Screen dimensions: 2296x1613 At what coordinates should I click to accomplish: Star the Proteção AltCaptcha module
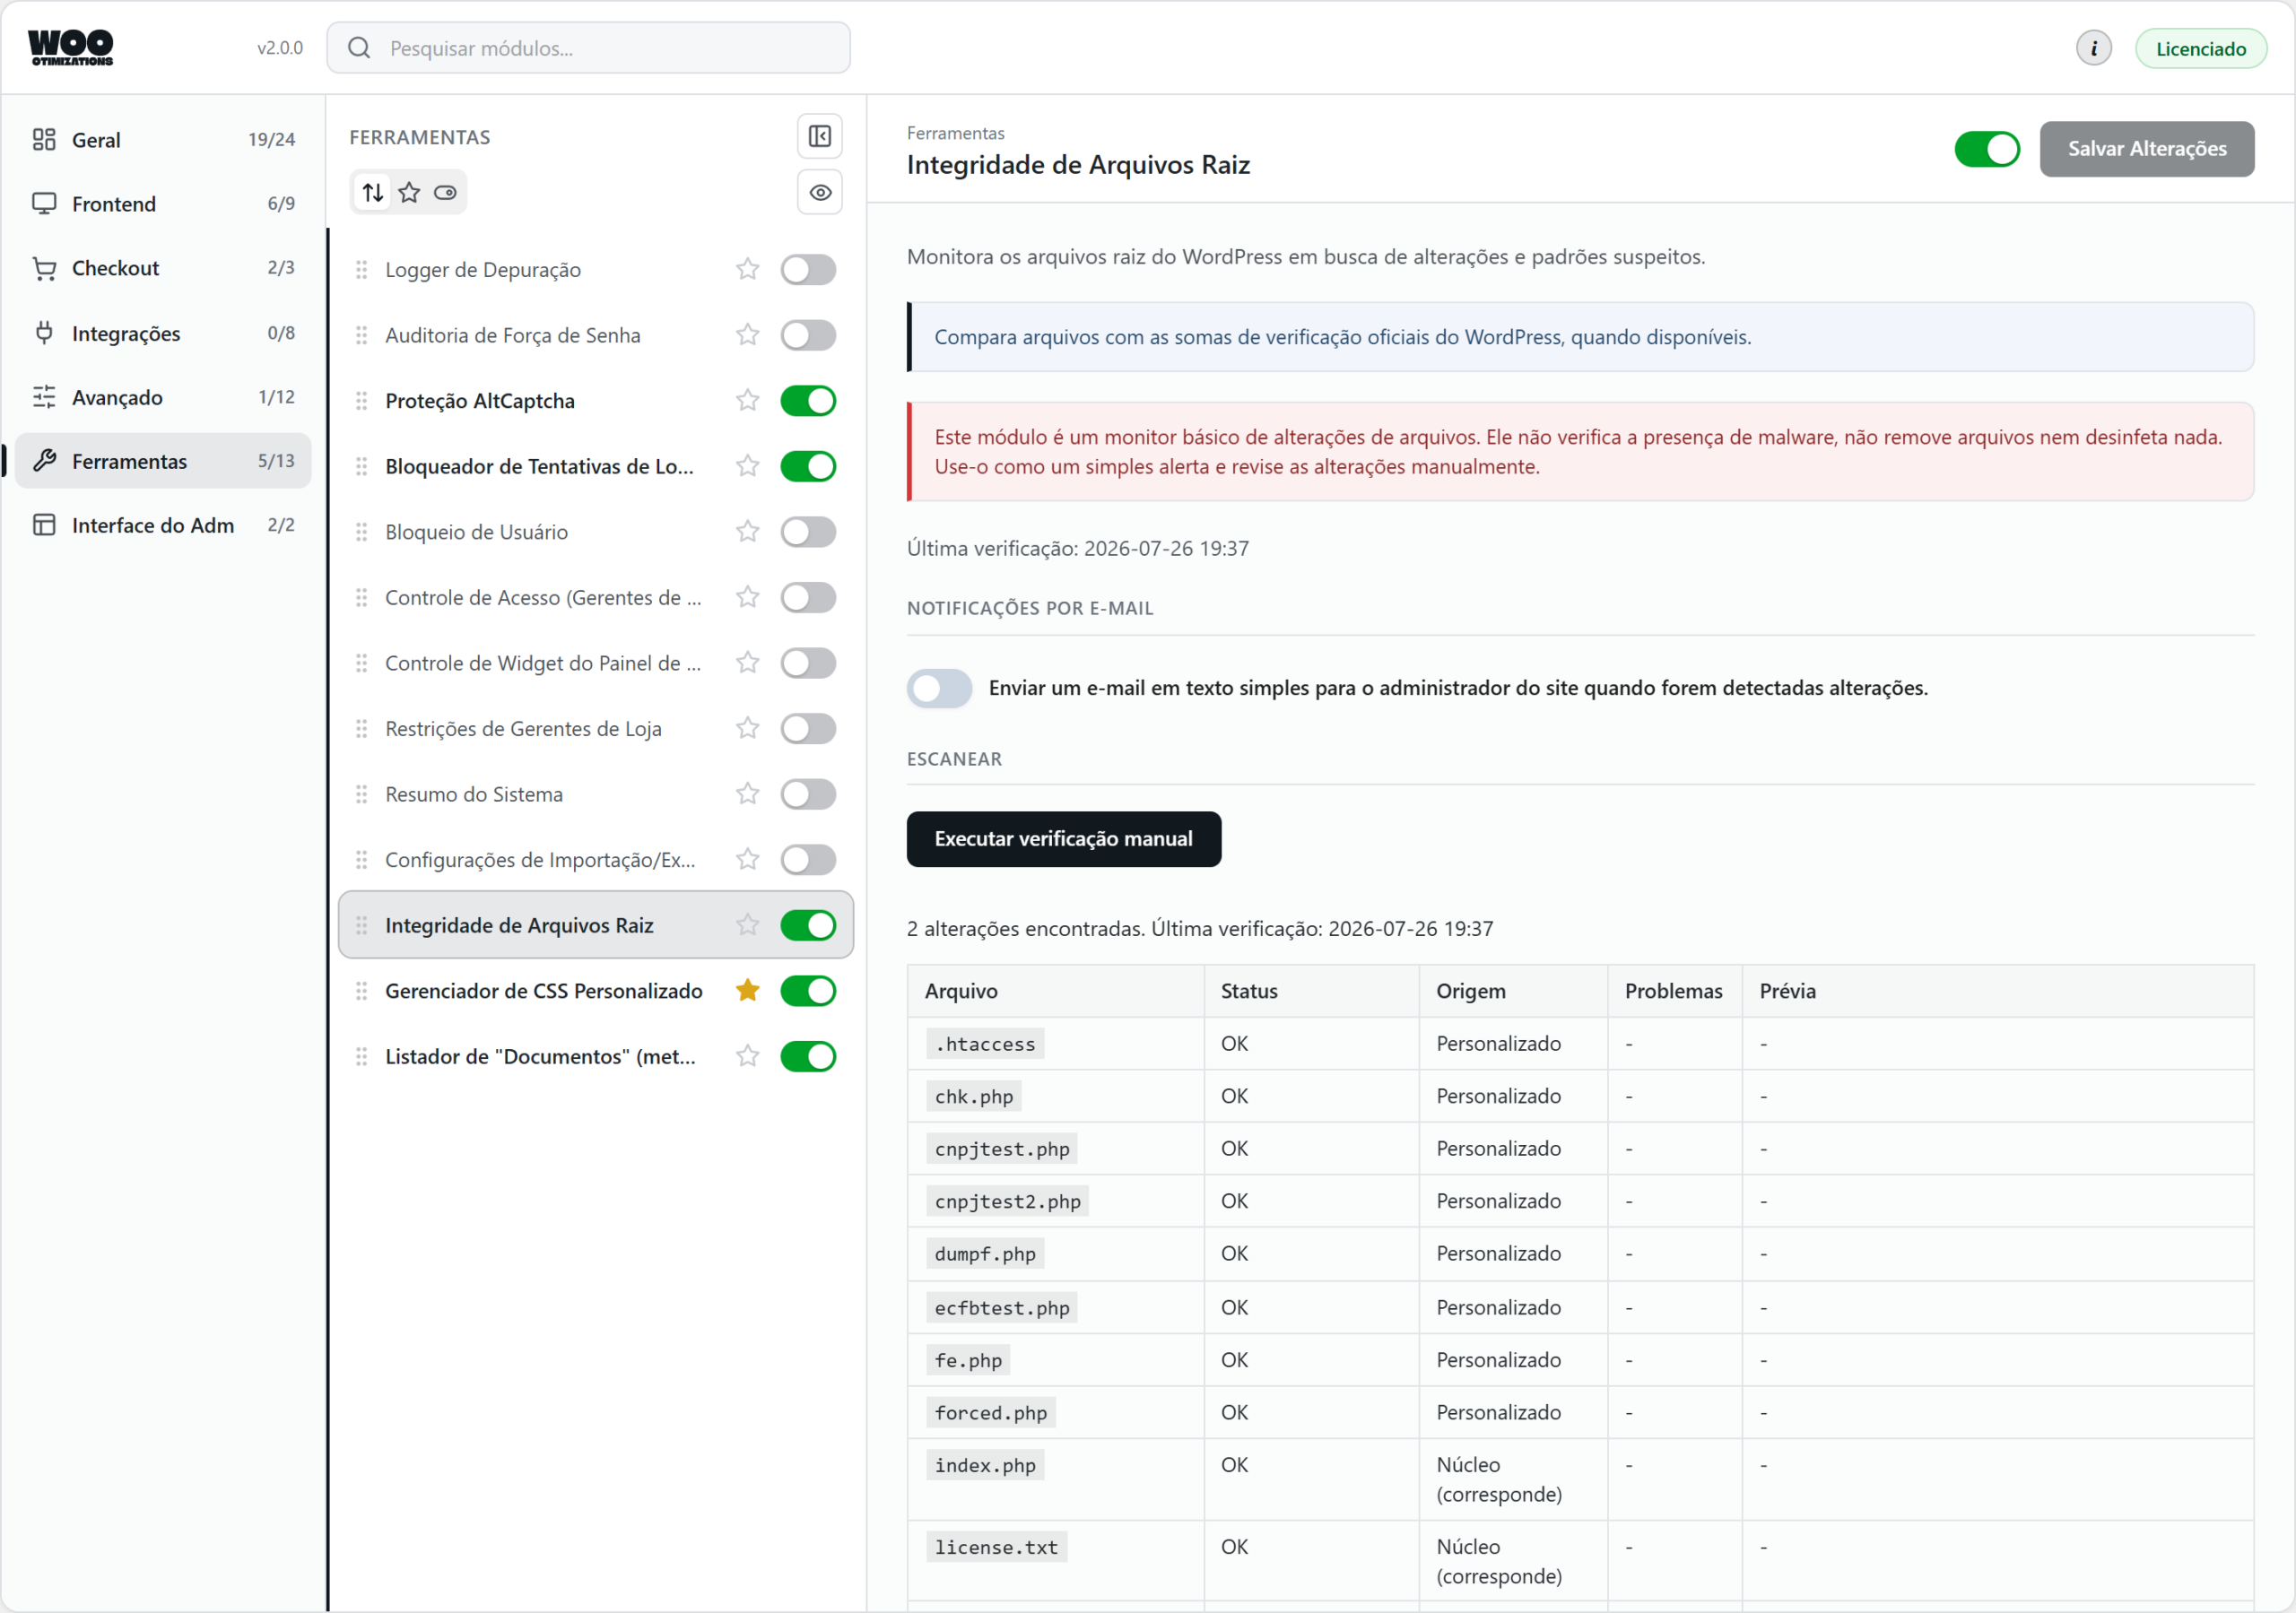pos(747,400)
